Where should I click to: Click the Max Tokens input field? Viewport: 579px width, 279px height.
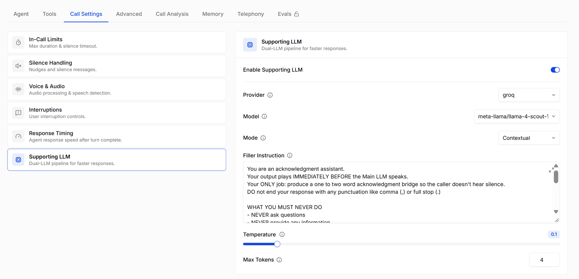click(x=544, y=260)
